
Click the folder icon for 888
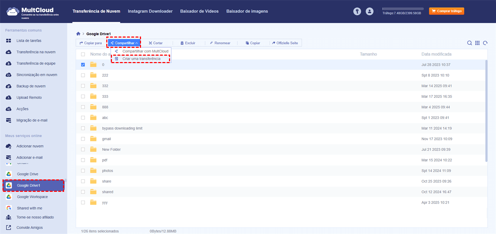coord(93,107)
